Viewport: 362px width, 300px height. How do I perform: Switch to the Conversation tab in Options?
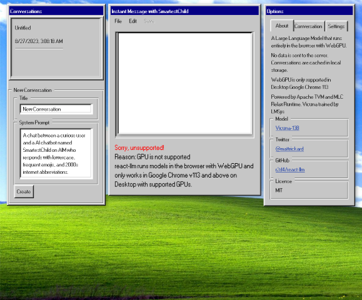click(308, 26)
